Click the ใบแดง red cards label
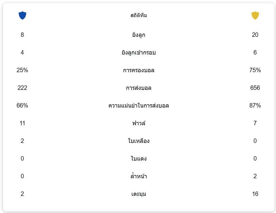 tap(139, 159)
